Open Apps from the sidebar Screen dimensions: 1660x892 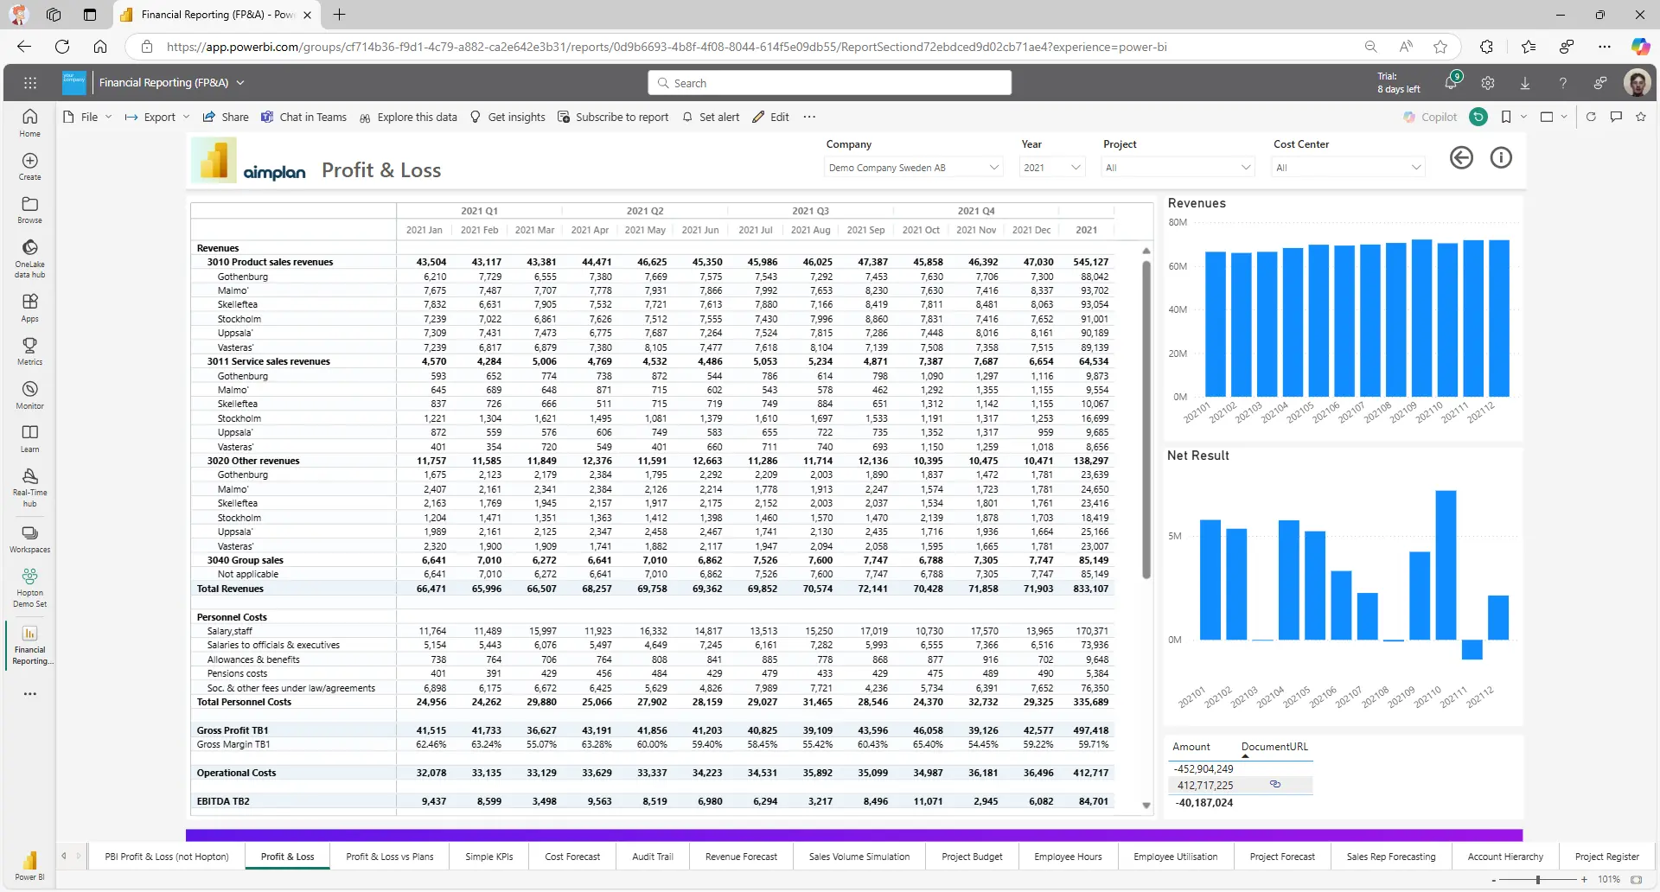click(30, 308)
